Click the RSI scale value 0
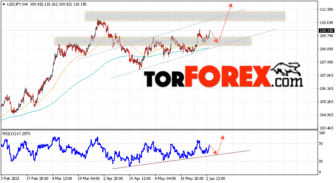Viewport: 336px width, 183px height. [x=320, y=172]
